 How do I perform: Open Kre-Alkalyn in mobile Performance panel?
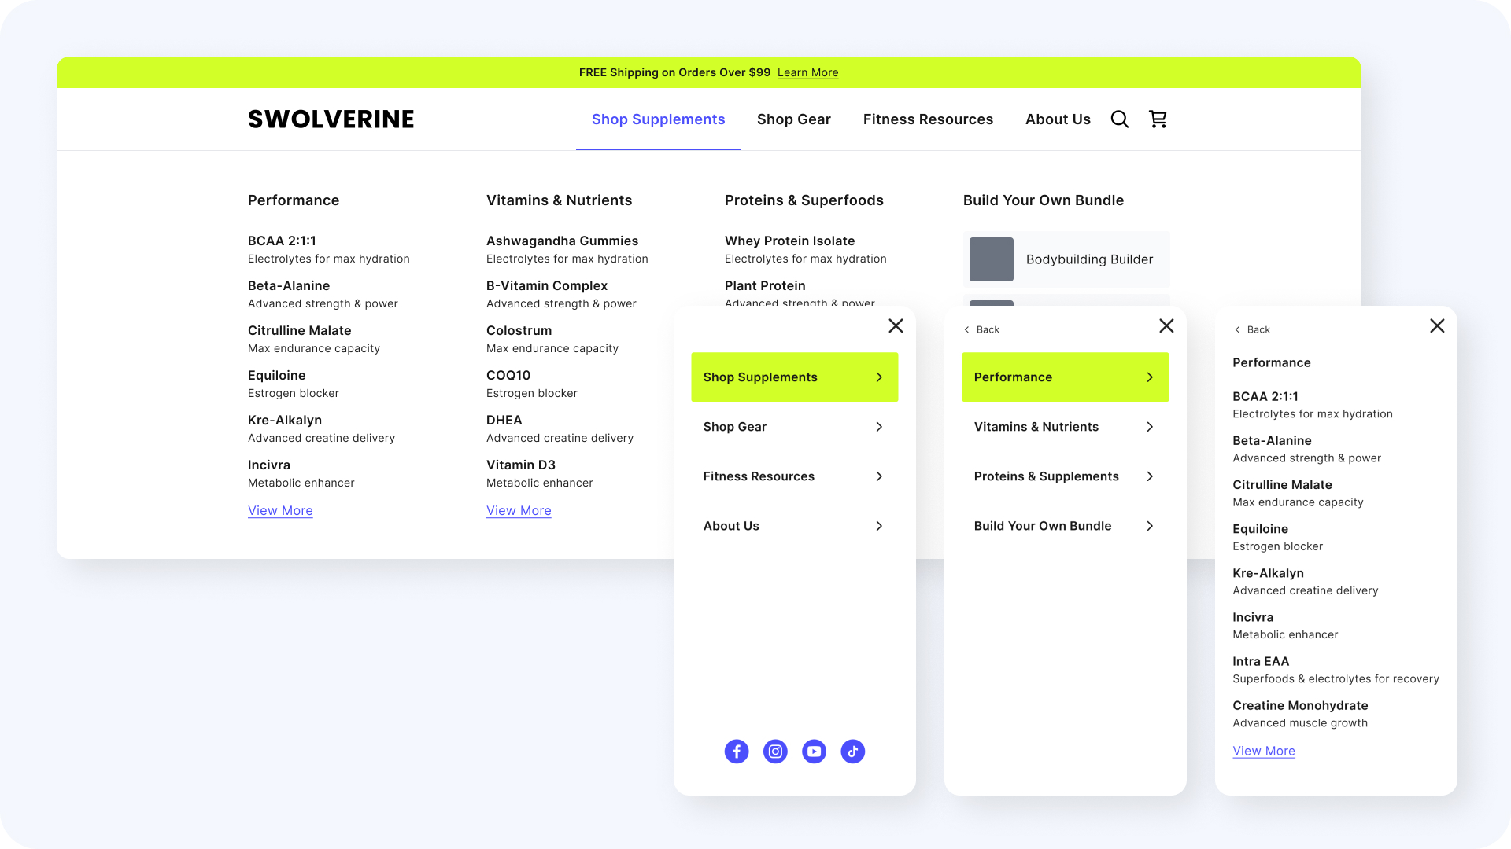pos(1305,581)
